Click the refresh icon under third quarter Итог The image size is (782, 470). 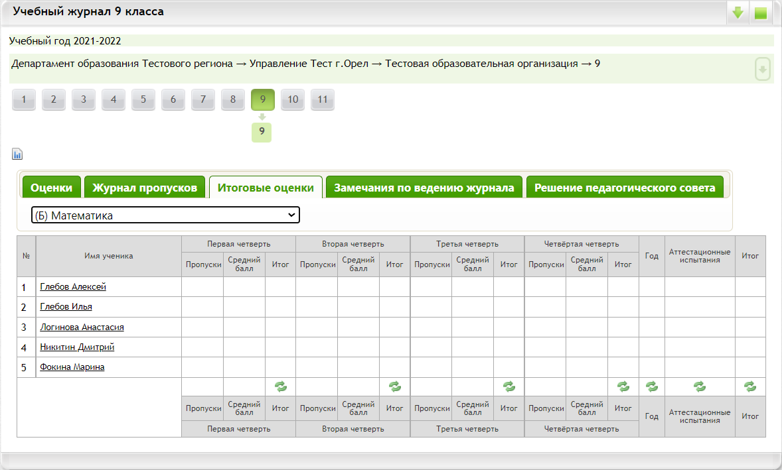(509, 386)
